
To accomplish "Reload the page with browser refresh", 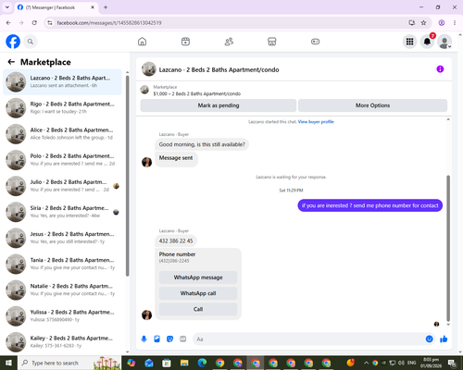I will (x=34, y=22).
